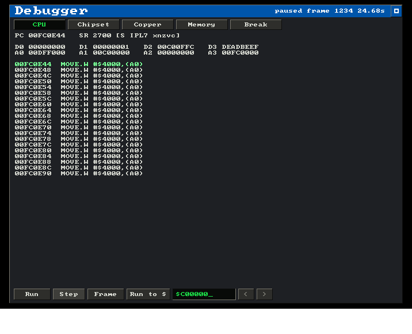
Task: Go to next address with right arrow
Action: coord(264,294)
